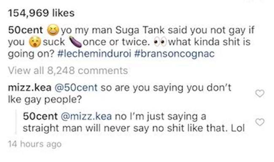
Task: Tap the @mizz.kea mention in reply
Action: (x=86, y=116)
